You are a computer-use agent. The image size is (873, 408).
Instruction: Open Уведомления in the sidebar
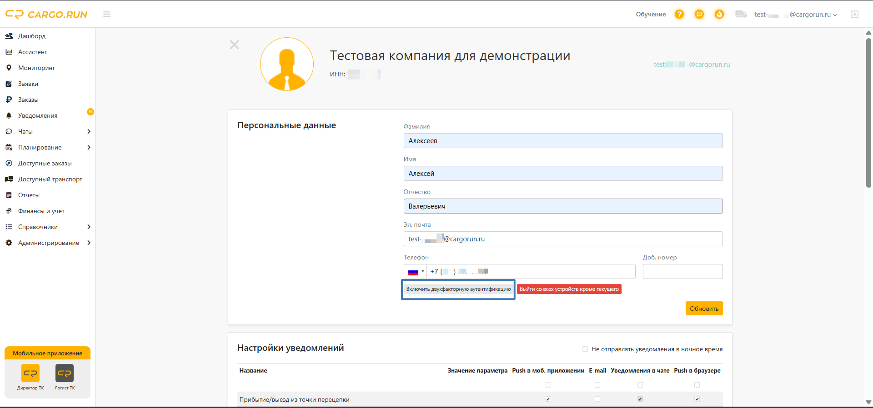(x=38, y=116)
